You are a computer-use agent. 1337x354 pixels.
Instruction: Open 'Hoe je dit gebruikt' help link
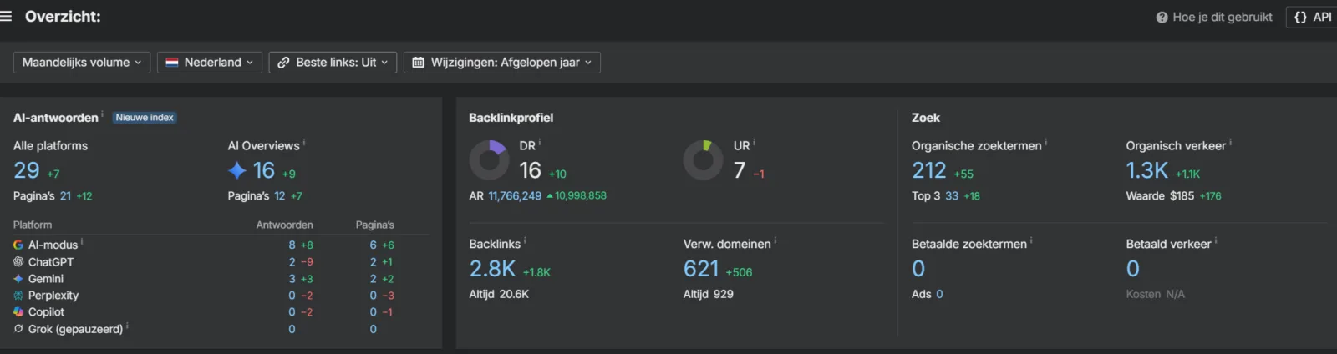(1222, 17)
